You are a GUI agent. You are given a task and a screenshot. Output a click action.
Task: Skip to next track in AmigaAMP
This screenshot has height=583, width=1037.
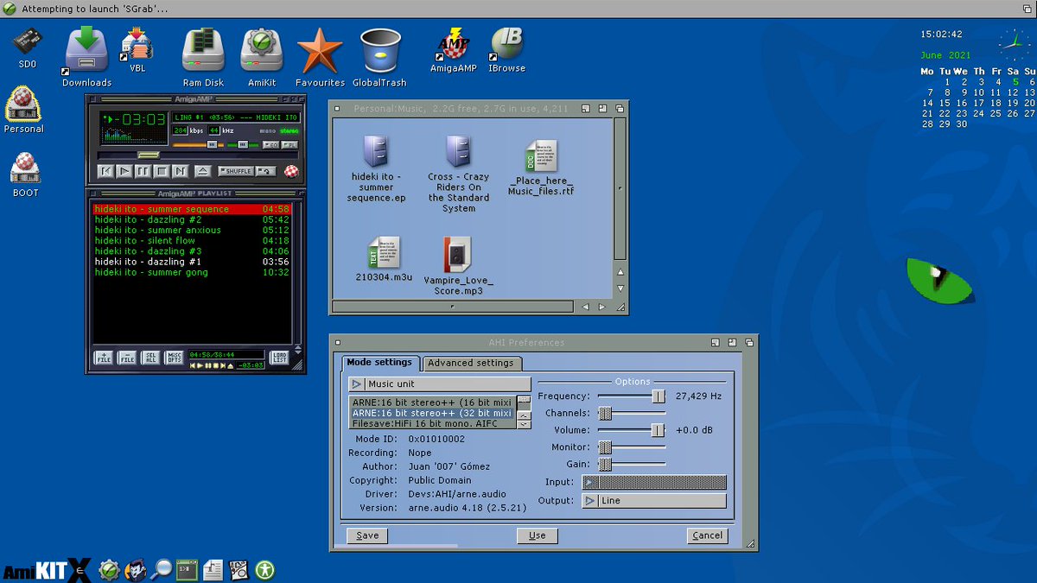[181, 171]
